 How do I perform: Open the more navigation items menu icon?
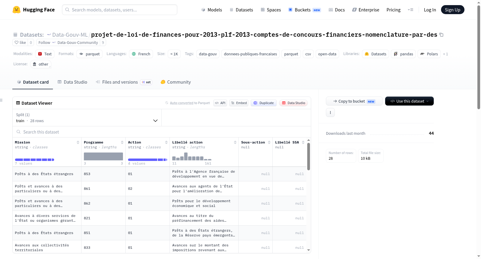[410, 10]
